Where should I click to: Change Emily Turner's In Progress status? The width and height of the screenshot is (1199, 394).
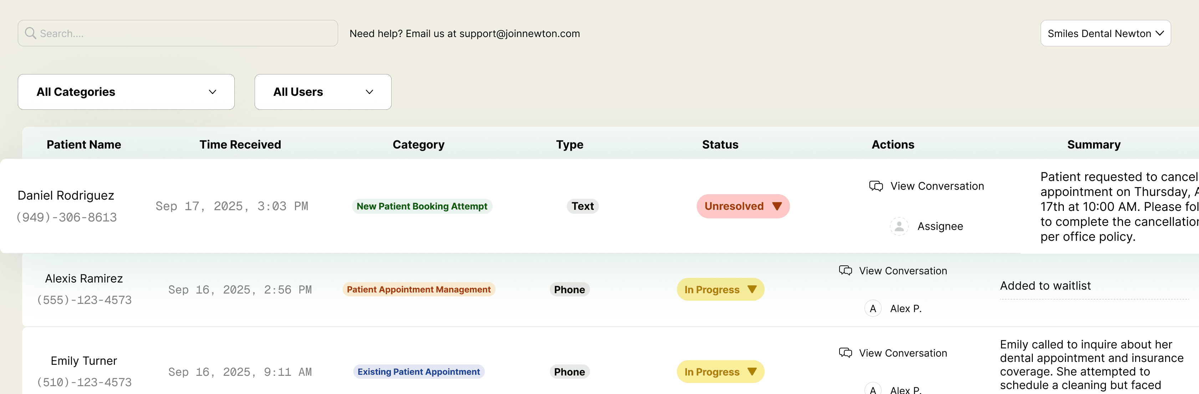pos(720,372)
